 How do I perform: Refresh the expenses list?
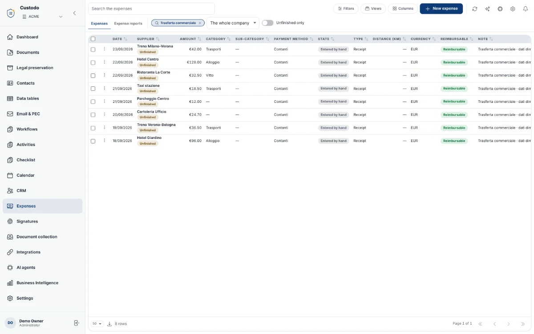point(475,8)
